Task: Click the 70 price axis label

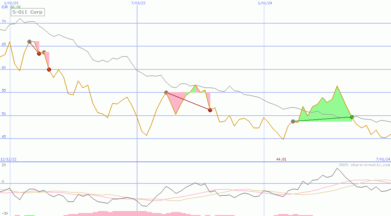Action: point(4,21)
